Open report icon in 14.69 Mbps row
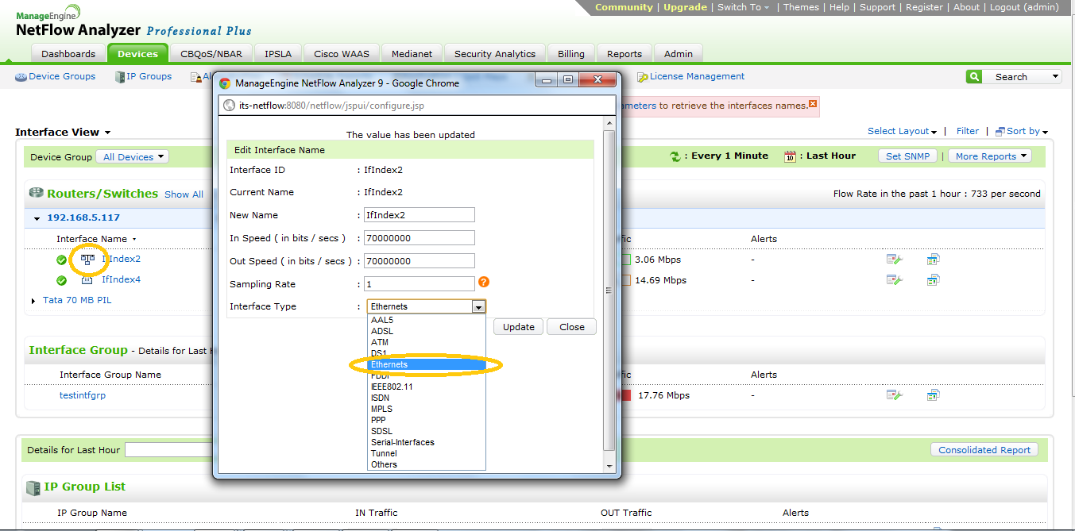This screenshot has height=531, width=1075. (x=934, y=279)
